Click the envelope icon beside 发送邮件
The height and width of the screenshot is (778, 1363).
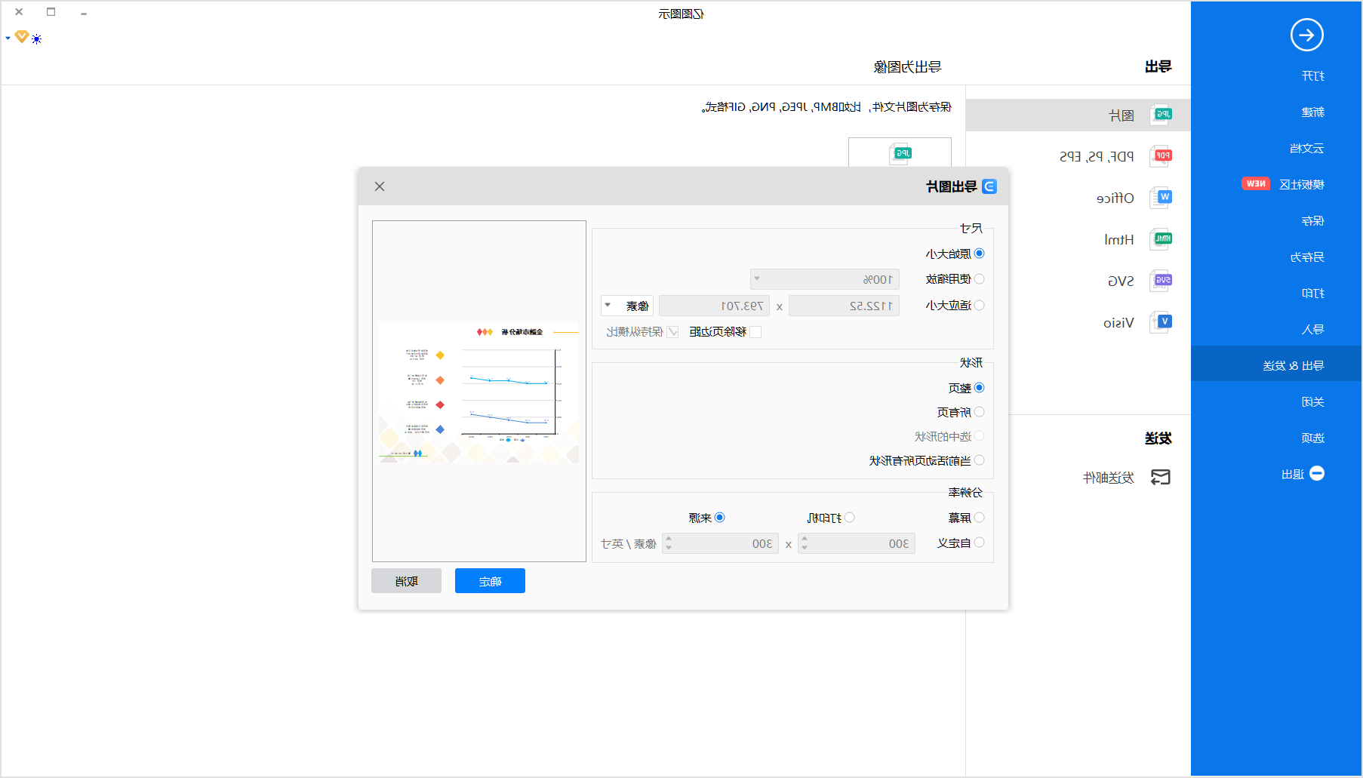pyautogui.click(x=1160, y=477)
